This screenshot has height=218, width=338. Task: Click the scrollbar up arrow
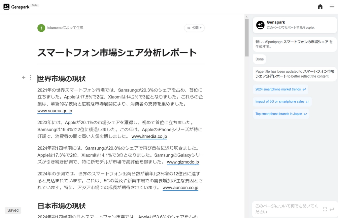[247, 17]
